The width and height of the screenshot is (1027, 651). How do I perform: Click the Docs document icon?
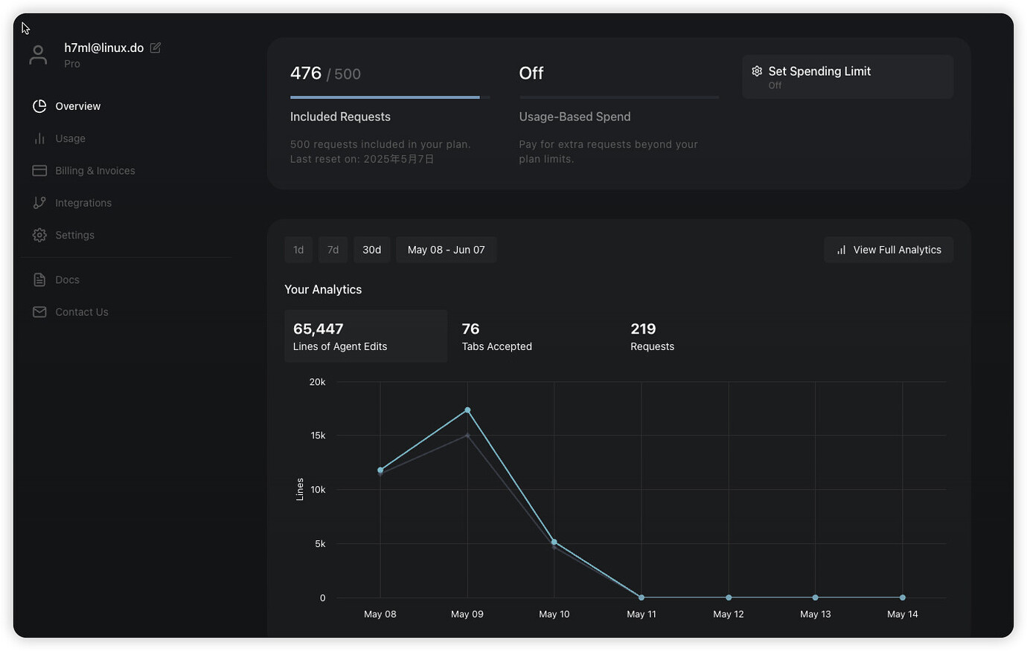(39, 279)
